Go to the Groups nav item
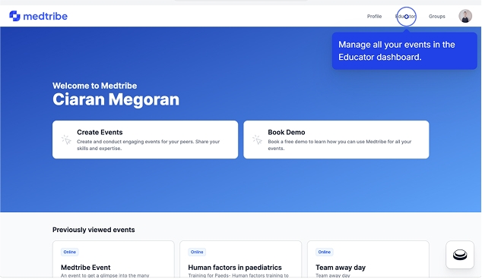This screenshot has height=279, width=482. [437, 16]
